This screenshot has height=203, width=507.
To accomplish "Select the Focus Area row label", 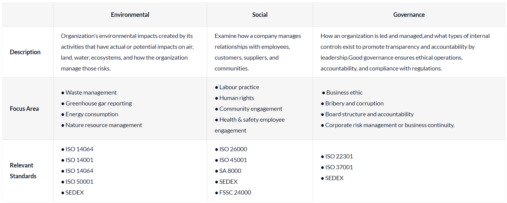I will (x=24, y=109).
